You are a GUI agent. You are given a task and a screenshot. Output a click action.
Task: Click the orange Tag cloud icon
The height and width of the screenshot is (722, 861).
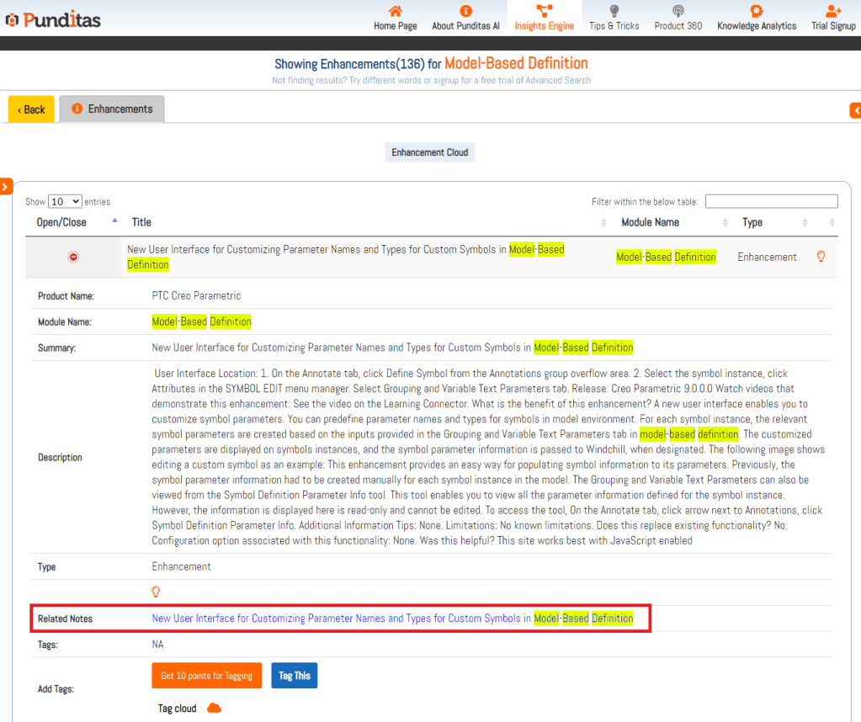214,709
